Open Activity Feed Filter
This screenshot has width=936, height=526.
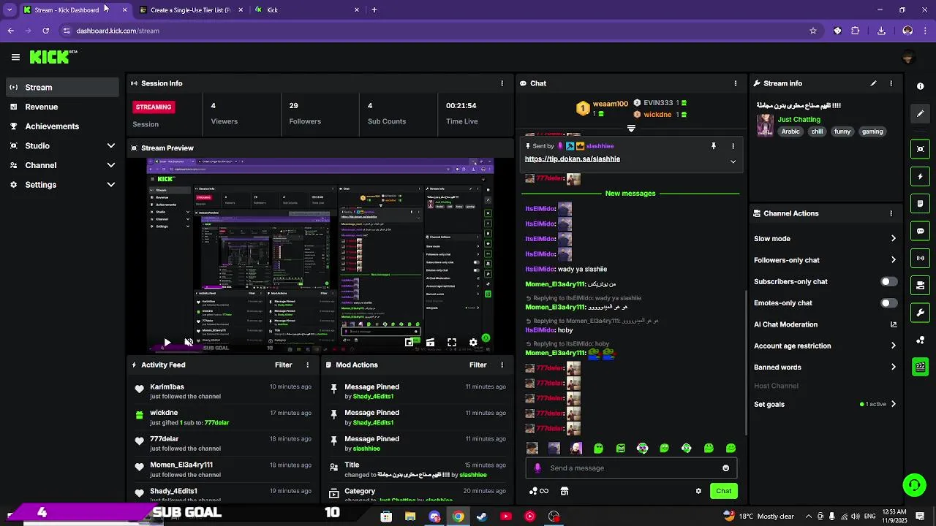(283, 365)
